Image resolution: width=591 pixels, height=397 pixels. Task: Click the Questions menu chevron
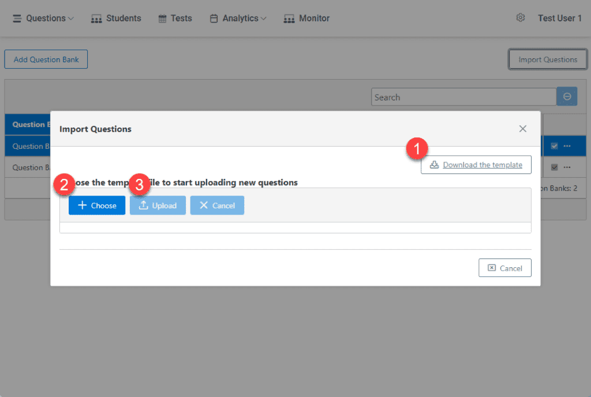(x=71, y=18)
